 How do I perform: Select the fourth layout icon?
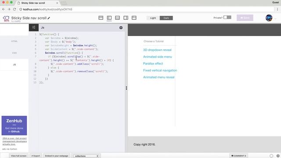pos(126,18)
